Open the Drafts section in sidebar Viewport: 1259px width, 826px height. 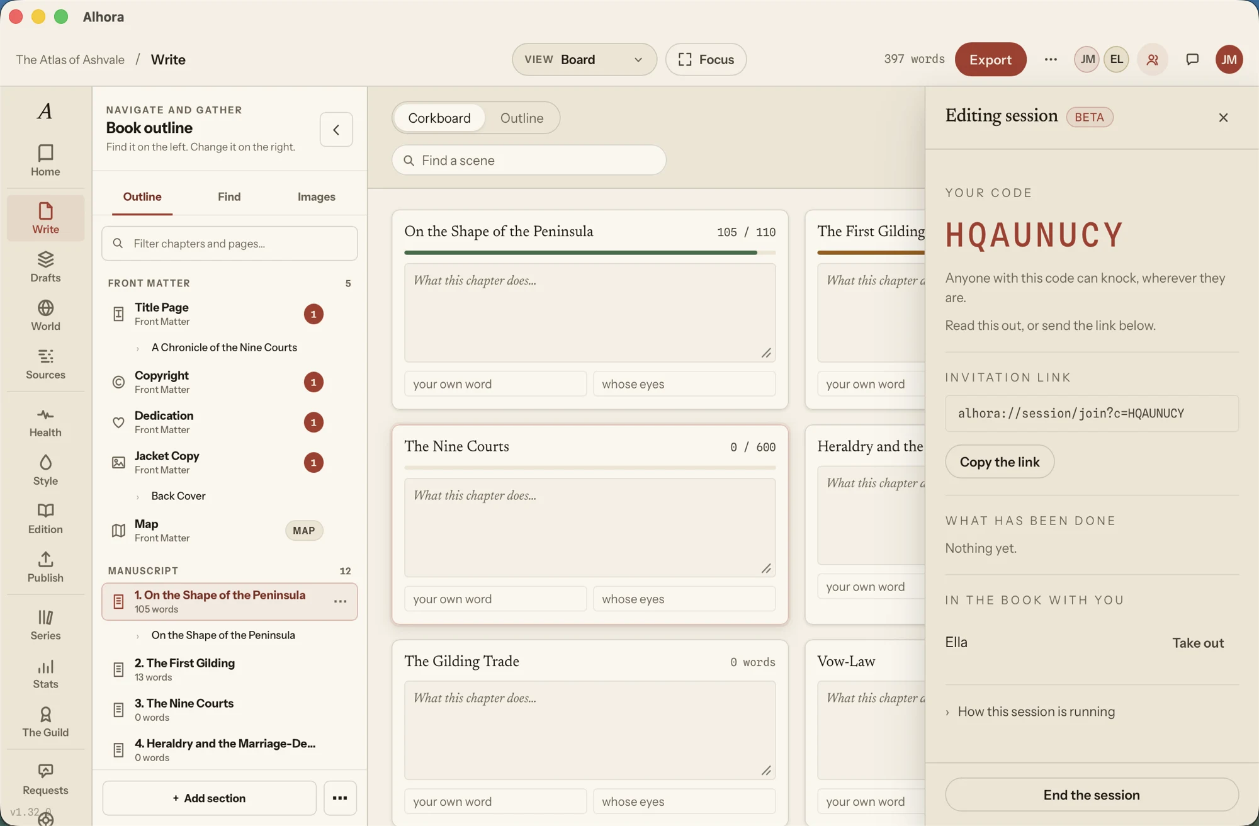coord(45,266)
